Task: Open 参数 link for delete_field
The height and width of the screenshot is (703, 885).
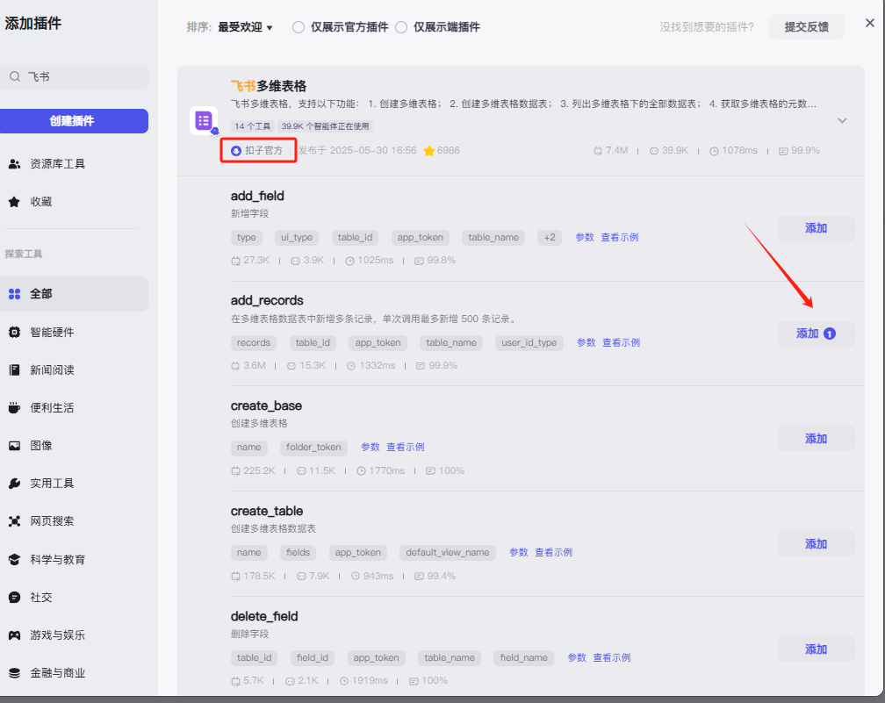Action: point(577,658)
